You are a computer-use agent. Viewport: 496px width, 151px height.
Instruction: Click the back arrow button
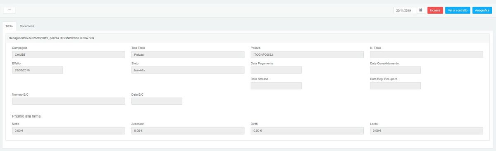(10, 10)
